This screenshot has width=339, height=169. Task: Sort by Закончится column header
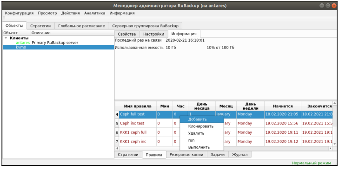click(317, 106)
